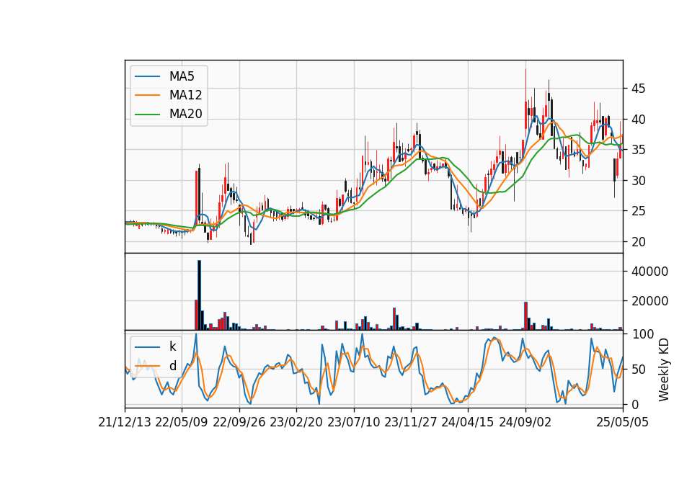Click the 23/11/27 date tick label
Screen dimensions: 692x497
[411, 422]
